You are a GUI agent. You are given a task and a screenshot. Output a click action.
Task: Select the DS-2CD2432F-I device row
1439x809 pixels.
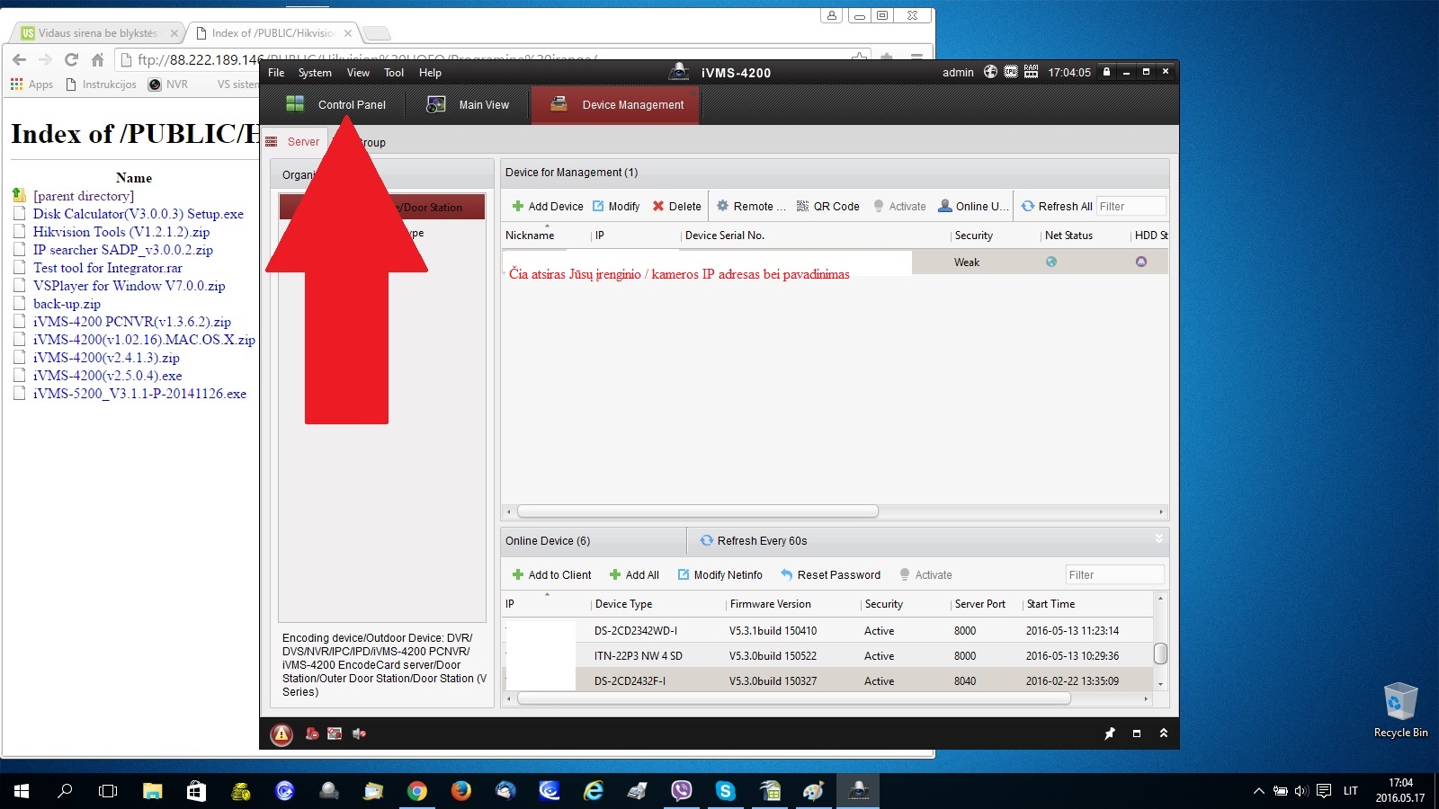(827, 681)
